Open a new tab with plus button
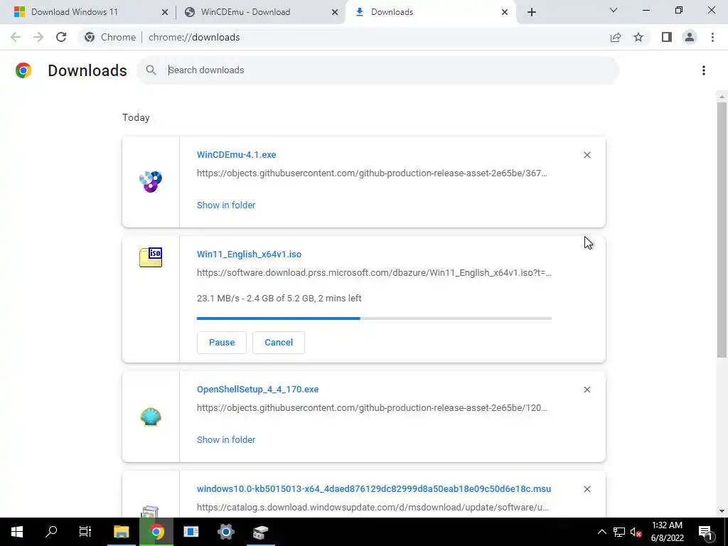This screenshot has height=546, width=728. tap(532, 12)
